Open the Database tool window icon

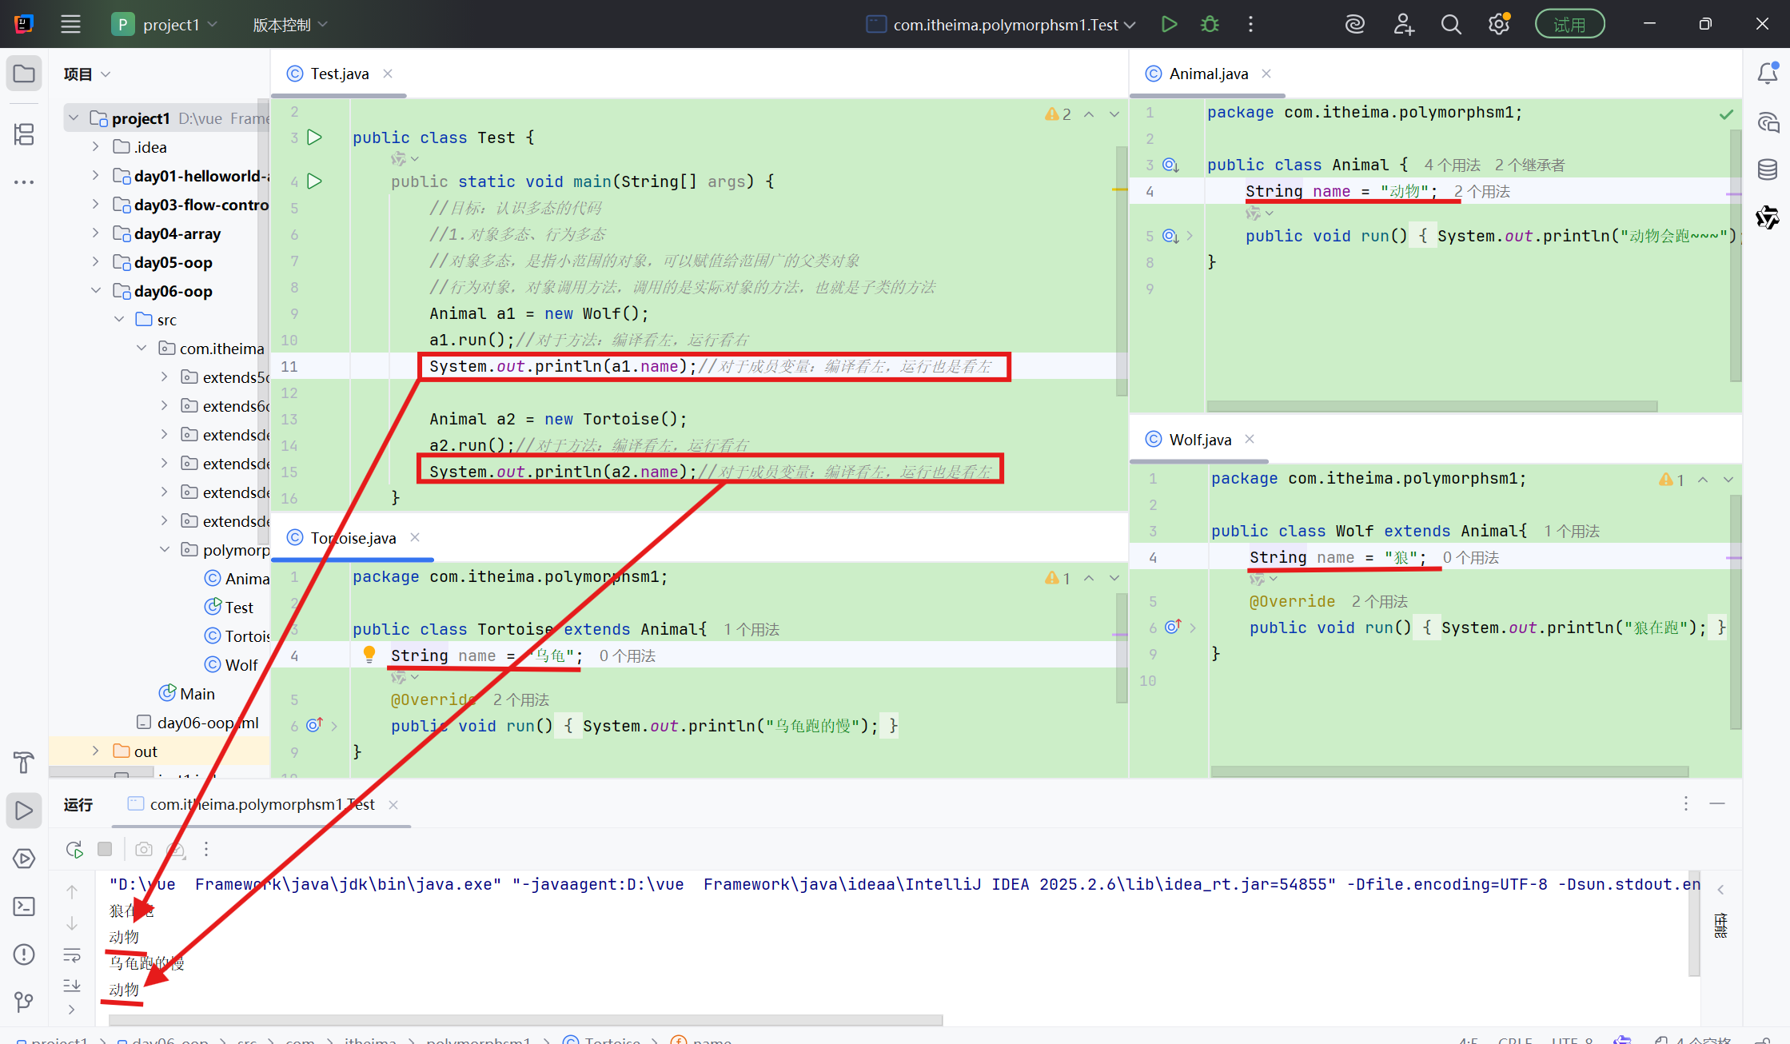point(1767,169)
